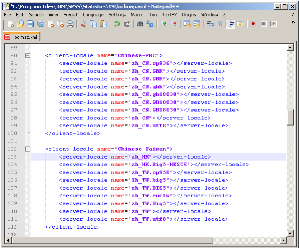The height and width of the screenshot is (248, 299).
Task: Open the Plugins menu
Action: pyautogui.click(x=189, y=15)
